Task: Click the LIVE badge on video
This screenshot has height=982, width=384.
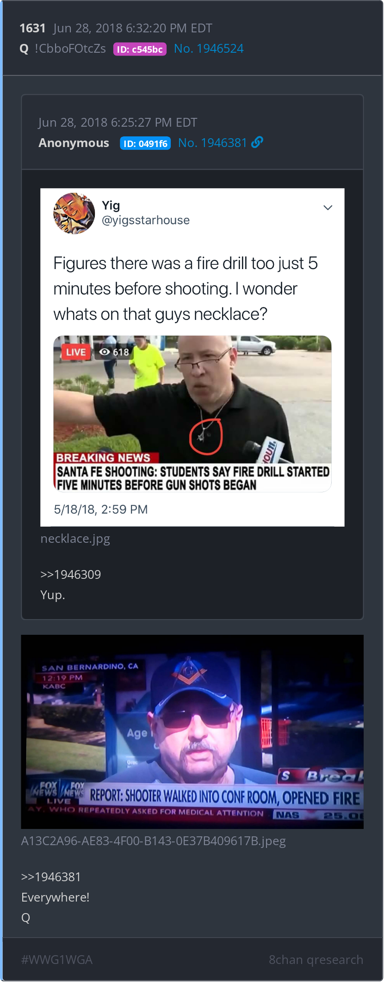Action: 75,352
